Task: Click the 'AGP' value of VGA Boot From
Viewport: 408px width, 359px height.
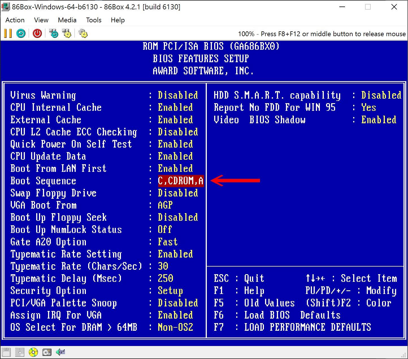Action: click(x=165, y=205)
